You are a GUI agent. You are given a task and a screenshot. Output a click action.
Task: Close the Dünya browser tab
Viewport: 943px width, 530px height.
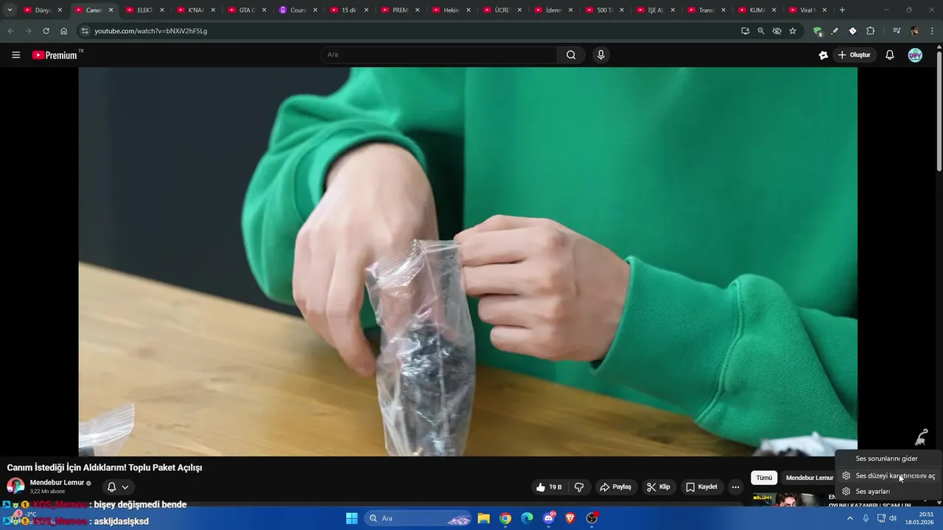coord(60,10)
